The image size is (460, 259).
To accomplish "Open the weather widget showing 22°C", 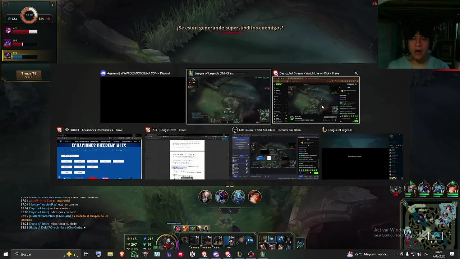I will click(368, 254).
